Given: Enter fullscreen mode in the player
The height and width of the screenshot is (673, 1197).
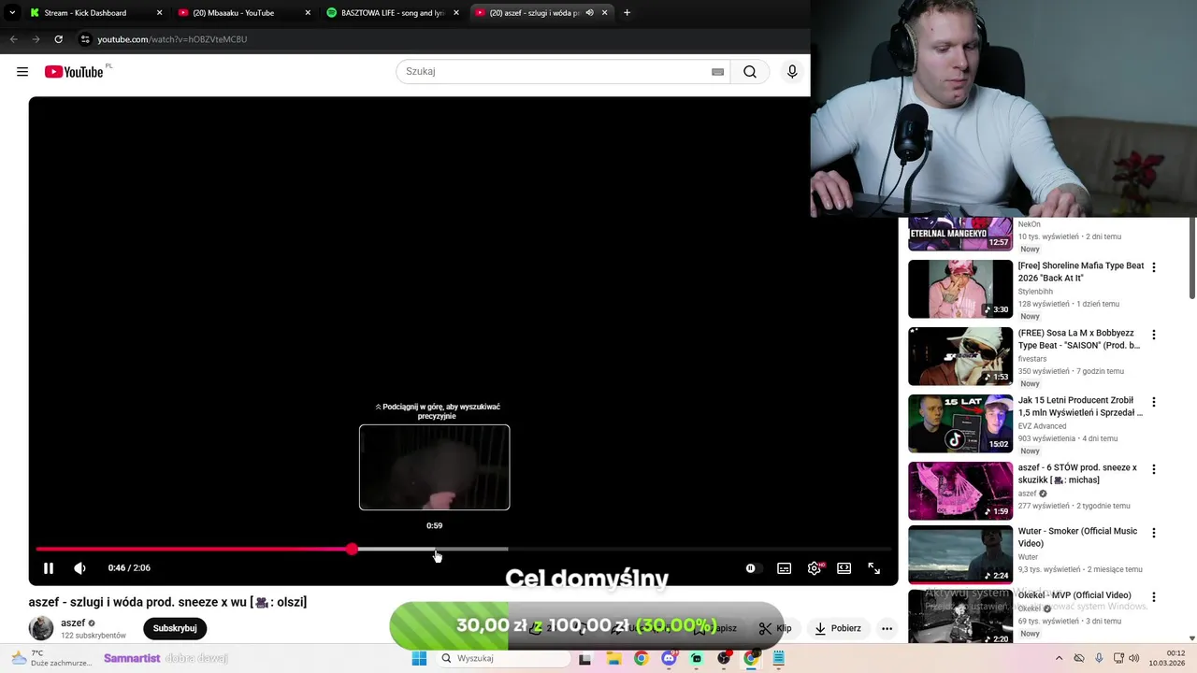Looking at the screenshot, I should [874, 568].
